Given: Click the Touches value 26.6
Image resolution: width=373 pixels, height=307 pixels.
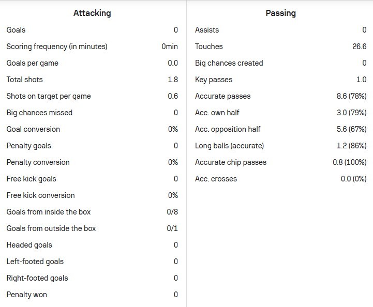Looking at the screenshot, I should (x=358, y=47).
